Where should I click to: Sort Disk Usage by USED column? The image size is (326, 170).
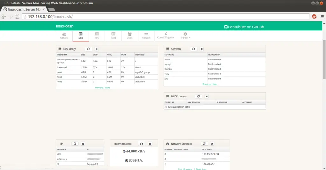click(99, 55)
